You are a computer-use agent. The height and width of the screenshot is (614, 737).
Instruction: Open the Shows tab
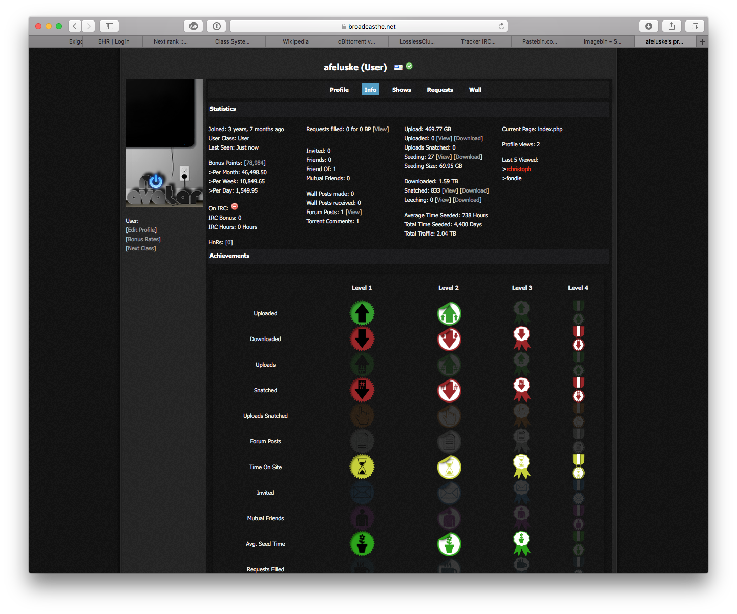[402, 90]
